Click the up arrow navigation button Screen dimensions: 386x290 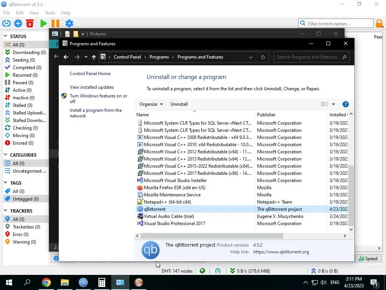[x=94, y=57]
